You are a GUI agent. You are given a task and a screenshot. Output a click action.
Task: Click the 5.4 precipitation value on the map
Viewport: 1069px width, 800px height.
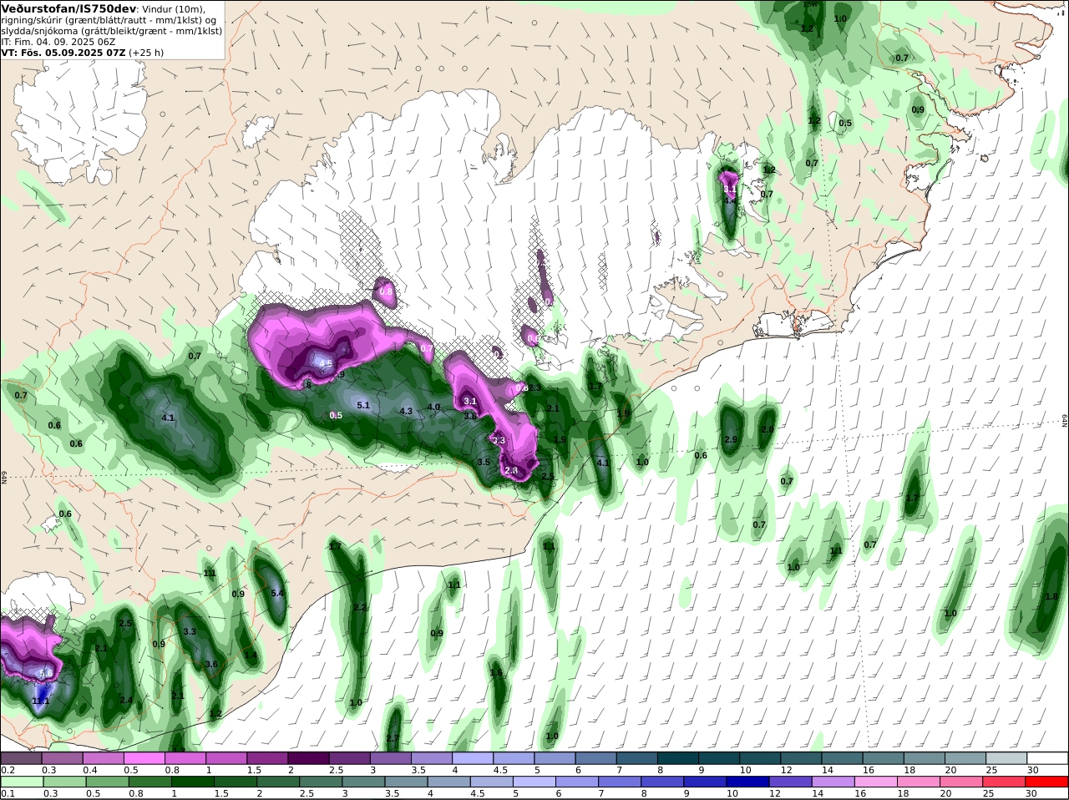tap(278, 593)
